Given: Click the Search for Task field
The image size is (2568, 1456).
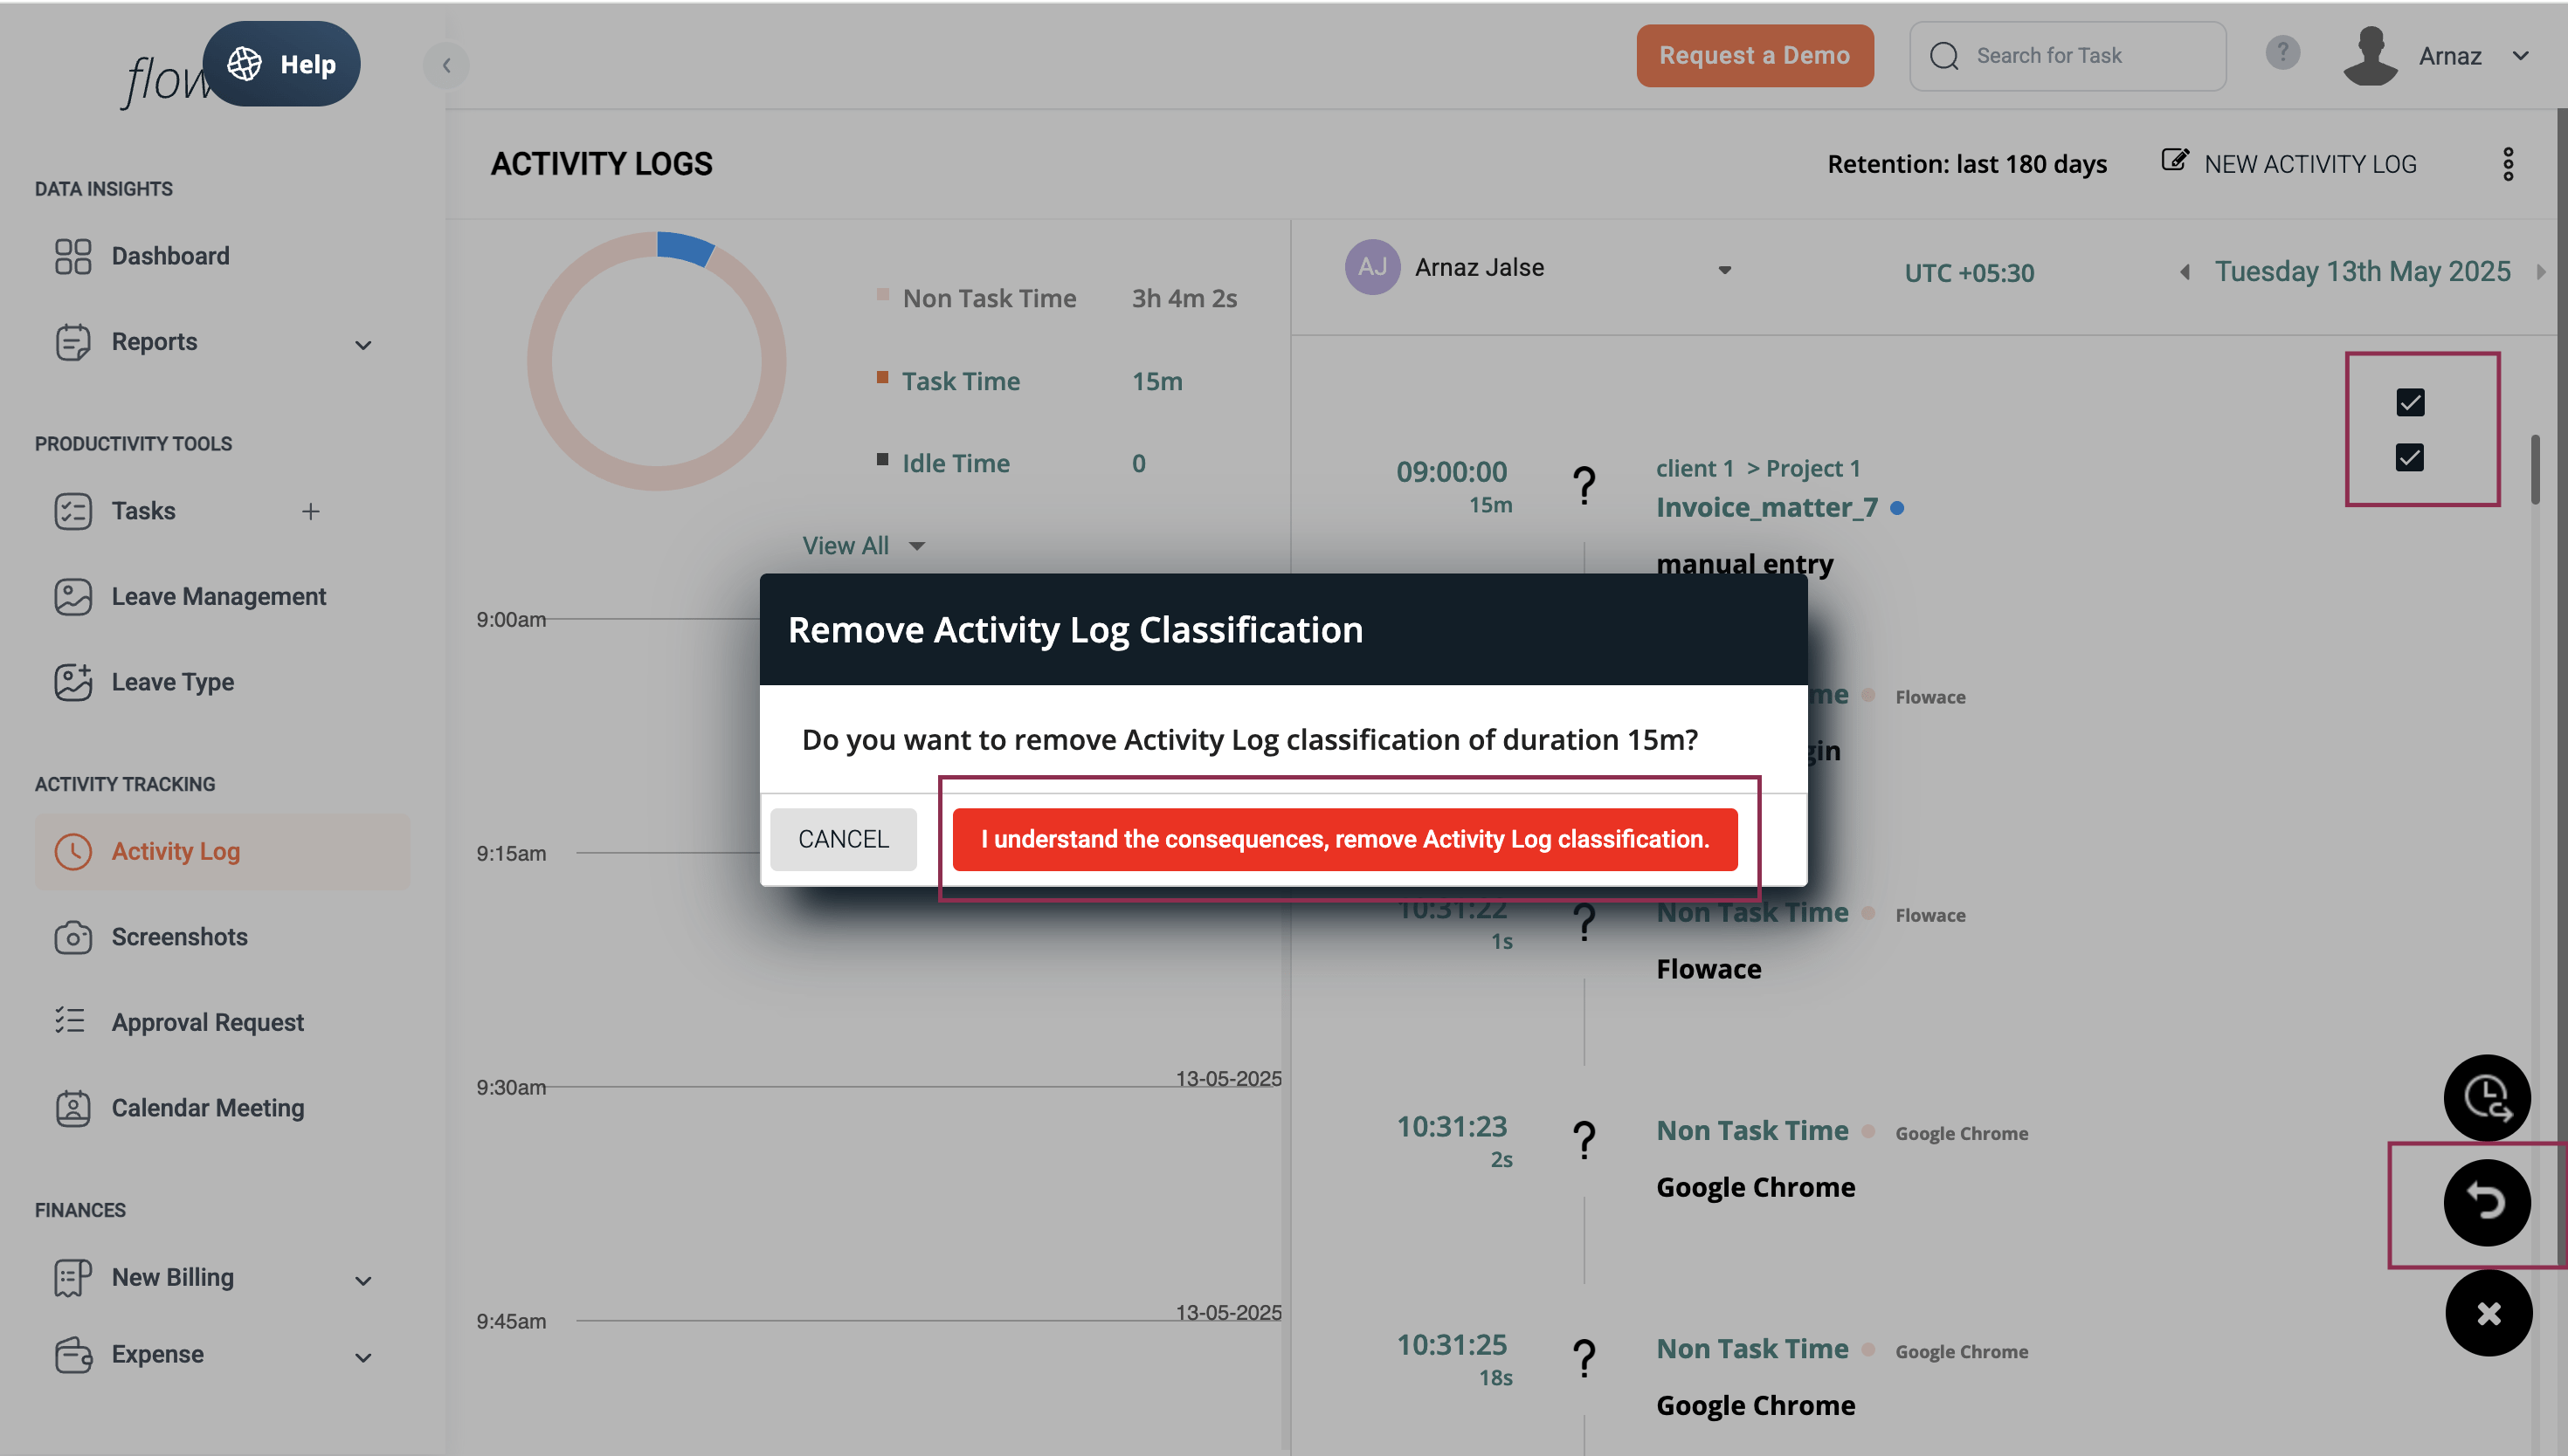Looking at the screenshot, I should click(2067, 56).
